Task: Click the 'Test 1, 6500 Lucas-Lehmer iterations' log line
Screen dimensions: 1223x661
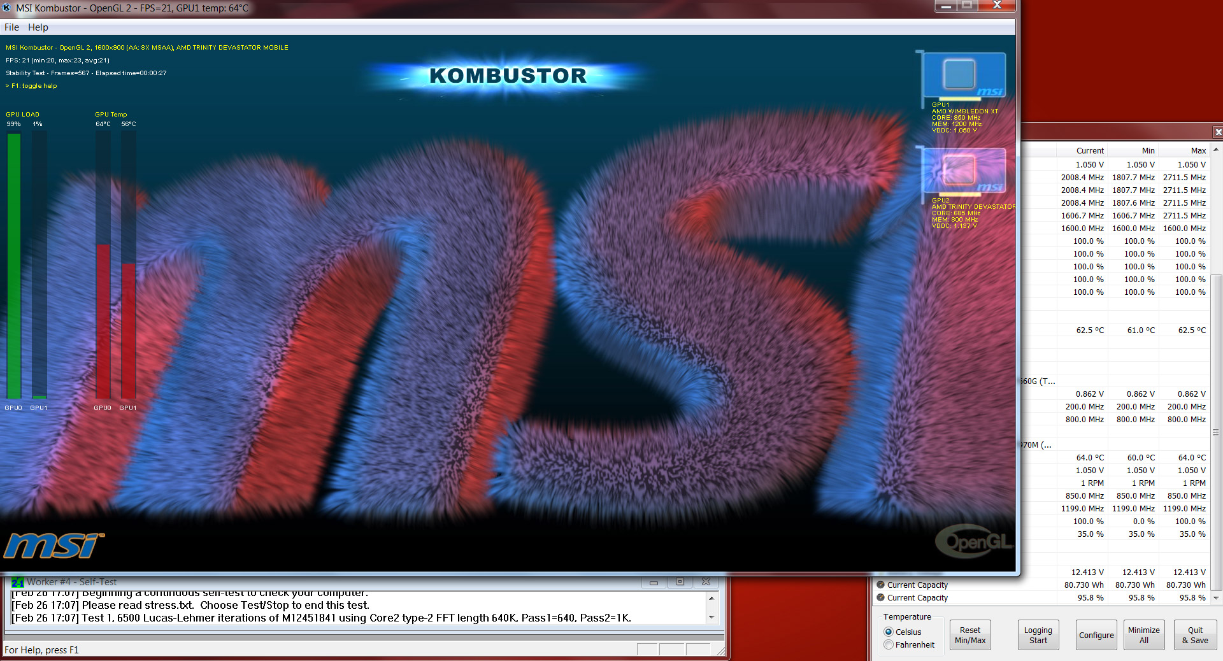Action: (x=321, y=618)
